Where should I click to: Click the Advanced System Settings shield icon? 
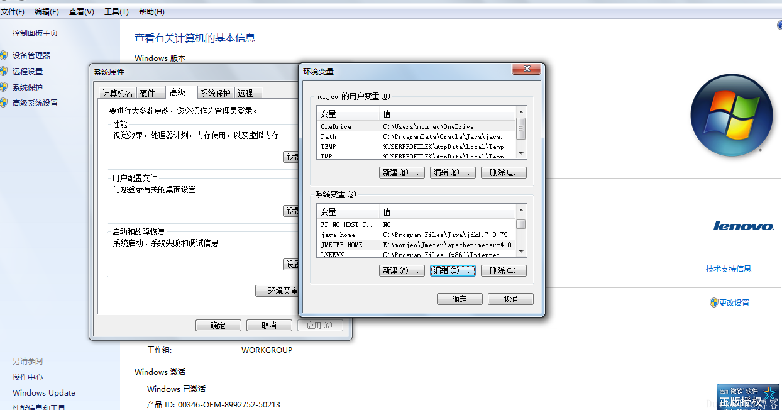click(3, 102)
